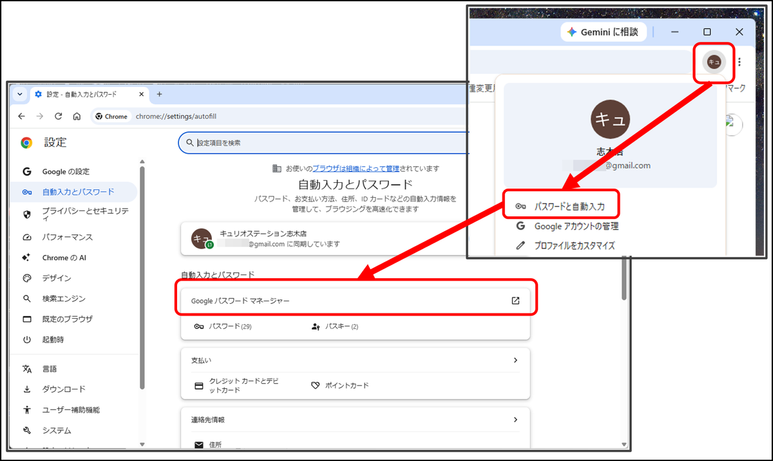Open デザイン settings section
The height and width of the screenshot is (461, 773).
(x=57, y=278)
